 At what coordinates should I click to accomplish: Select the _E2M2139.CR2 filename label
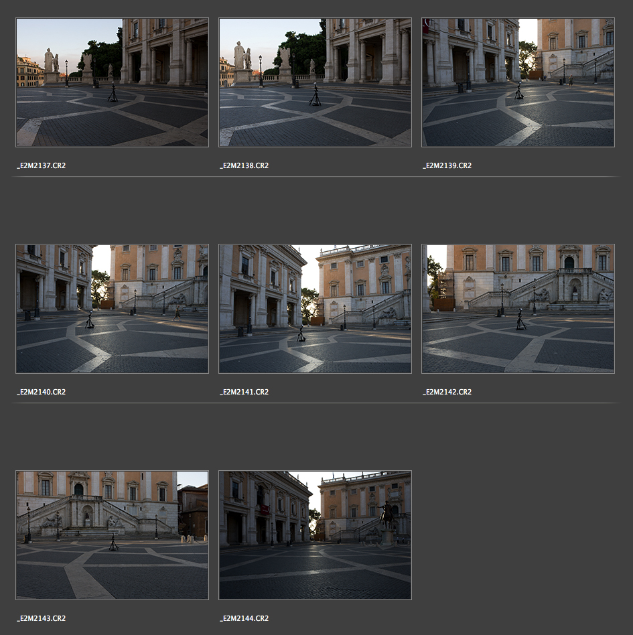(447, 165)
